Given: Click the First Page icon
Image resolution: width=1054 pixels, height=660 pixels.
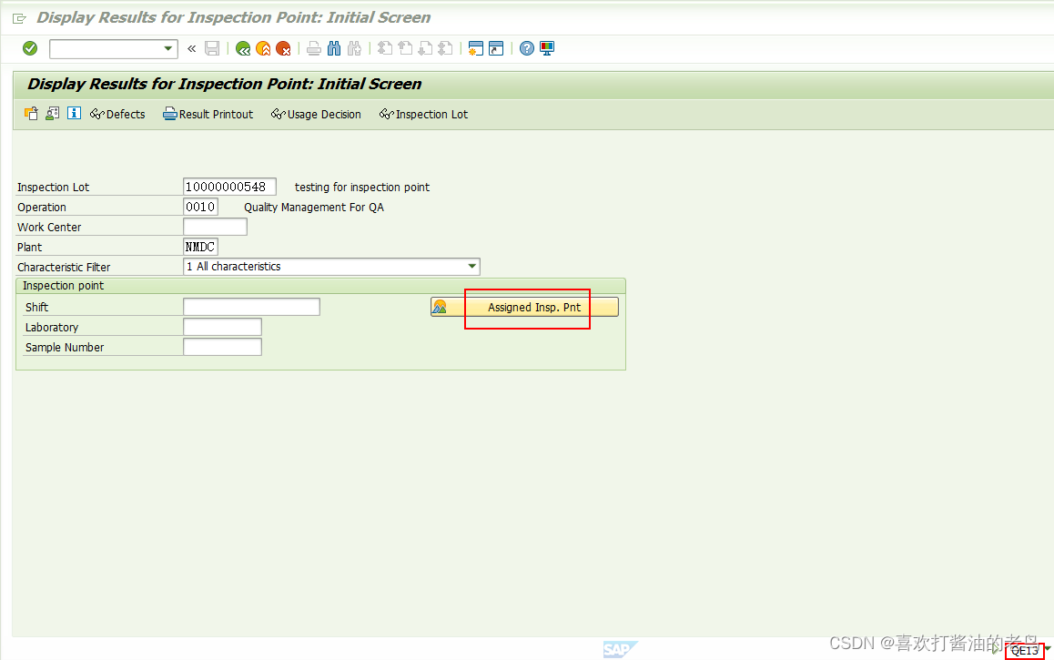Looking at the screenshot, I should [x=385, y=48].
